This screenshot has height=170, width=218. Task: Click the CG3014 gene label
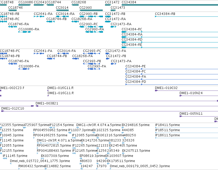click(x=62, y=7)
